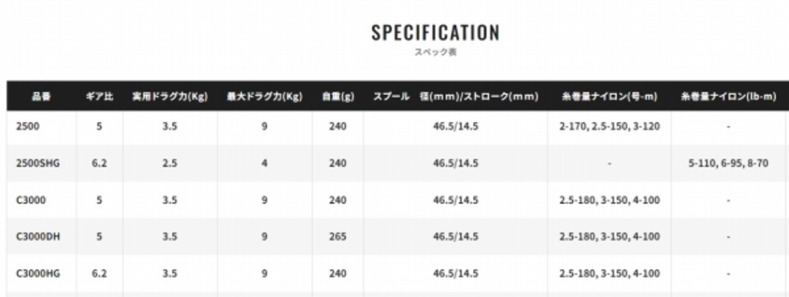Image resolution: width=789 pixels, height=297 pixels.
Task: Click the 2500SHG gear ratio 6.2 cell
Action: tap(99, 163)
